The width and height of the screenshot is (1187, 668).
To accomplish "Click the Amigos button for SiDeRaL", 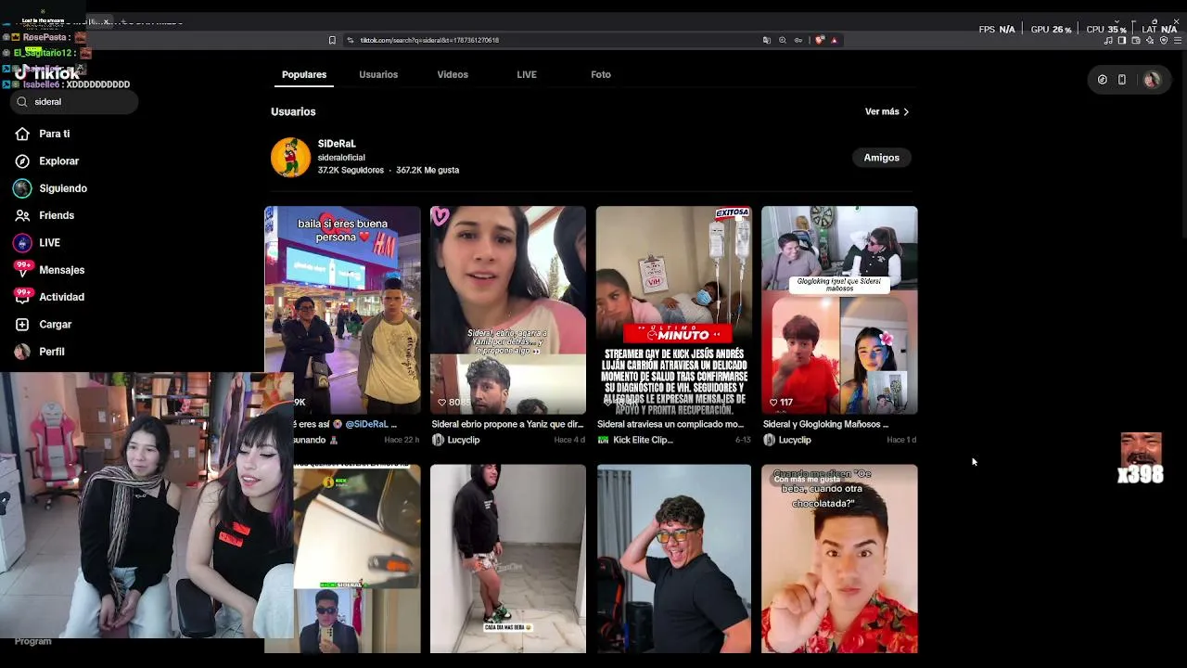I will click(x=881, y=158).
